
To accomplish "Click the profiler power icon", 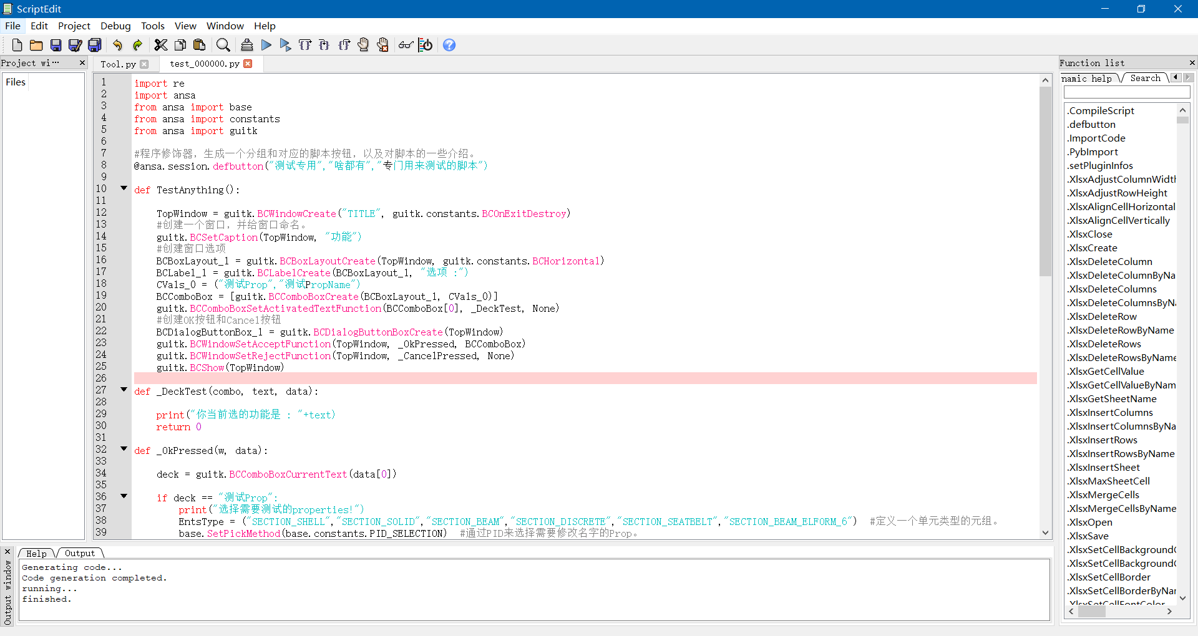I will (426, 45).
